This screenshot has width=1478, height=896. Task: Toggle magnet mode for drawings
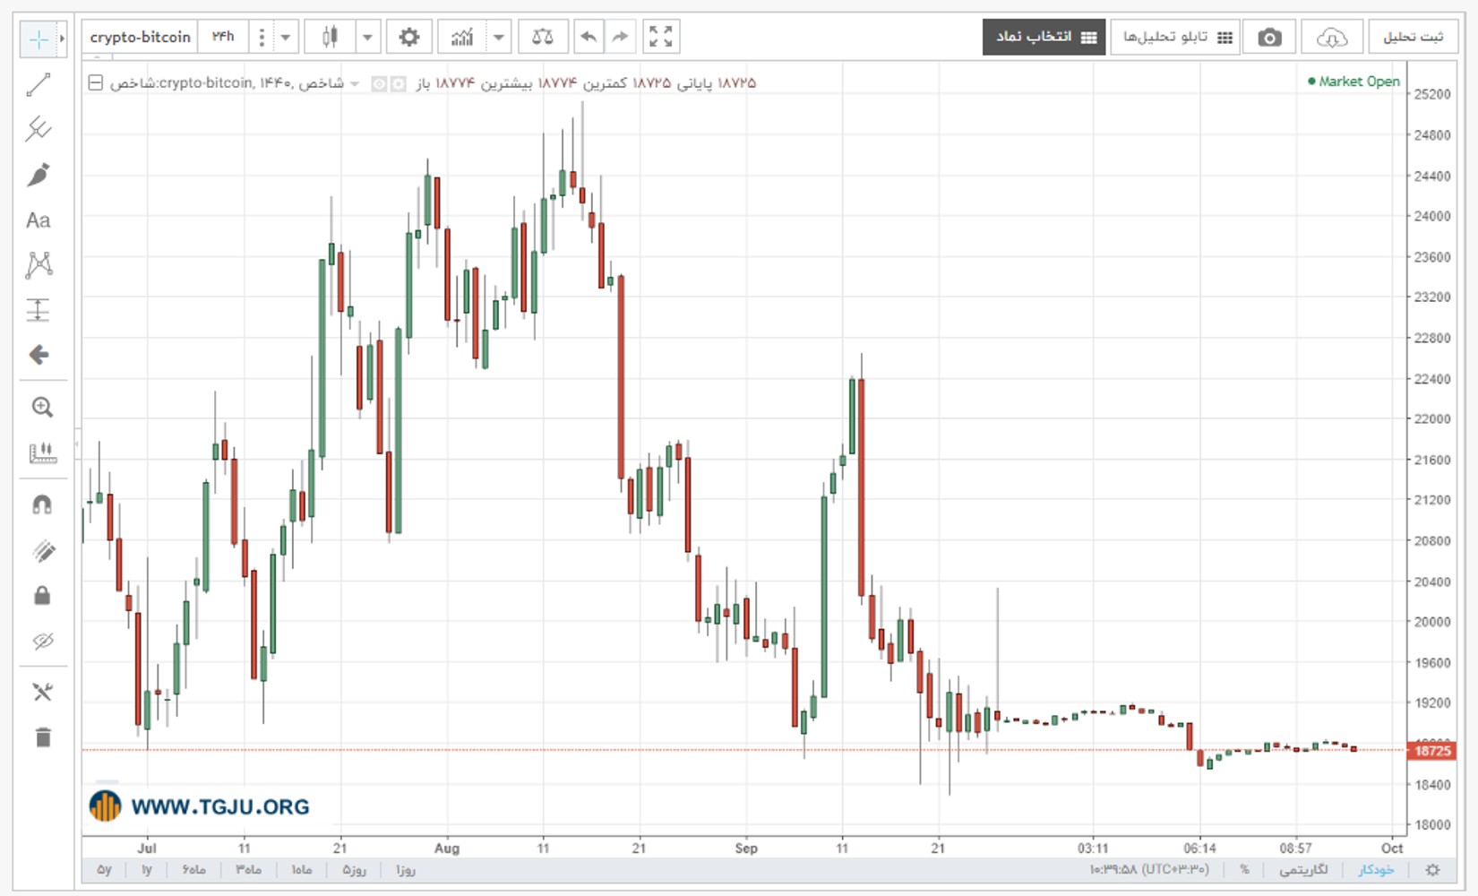click(x=42, y=505)
